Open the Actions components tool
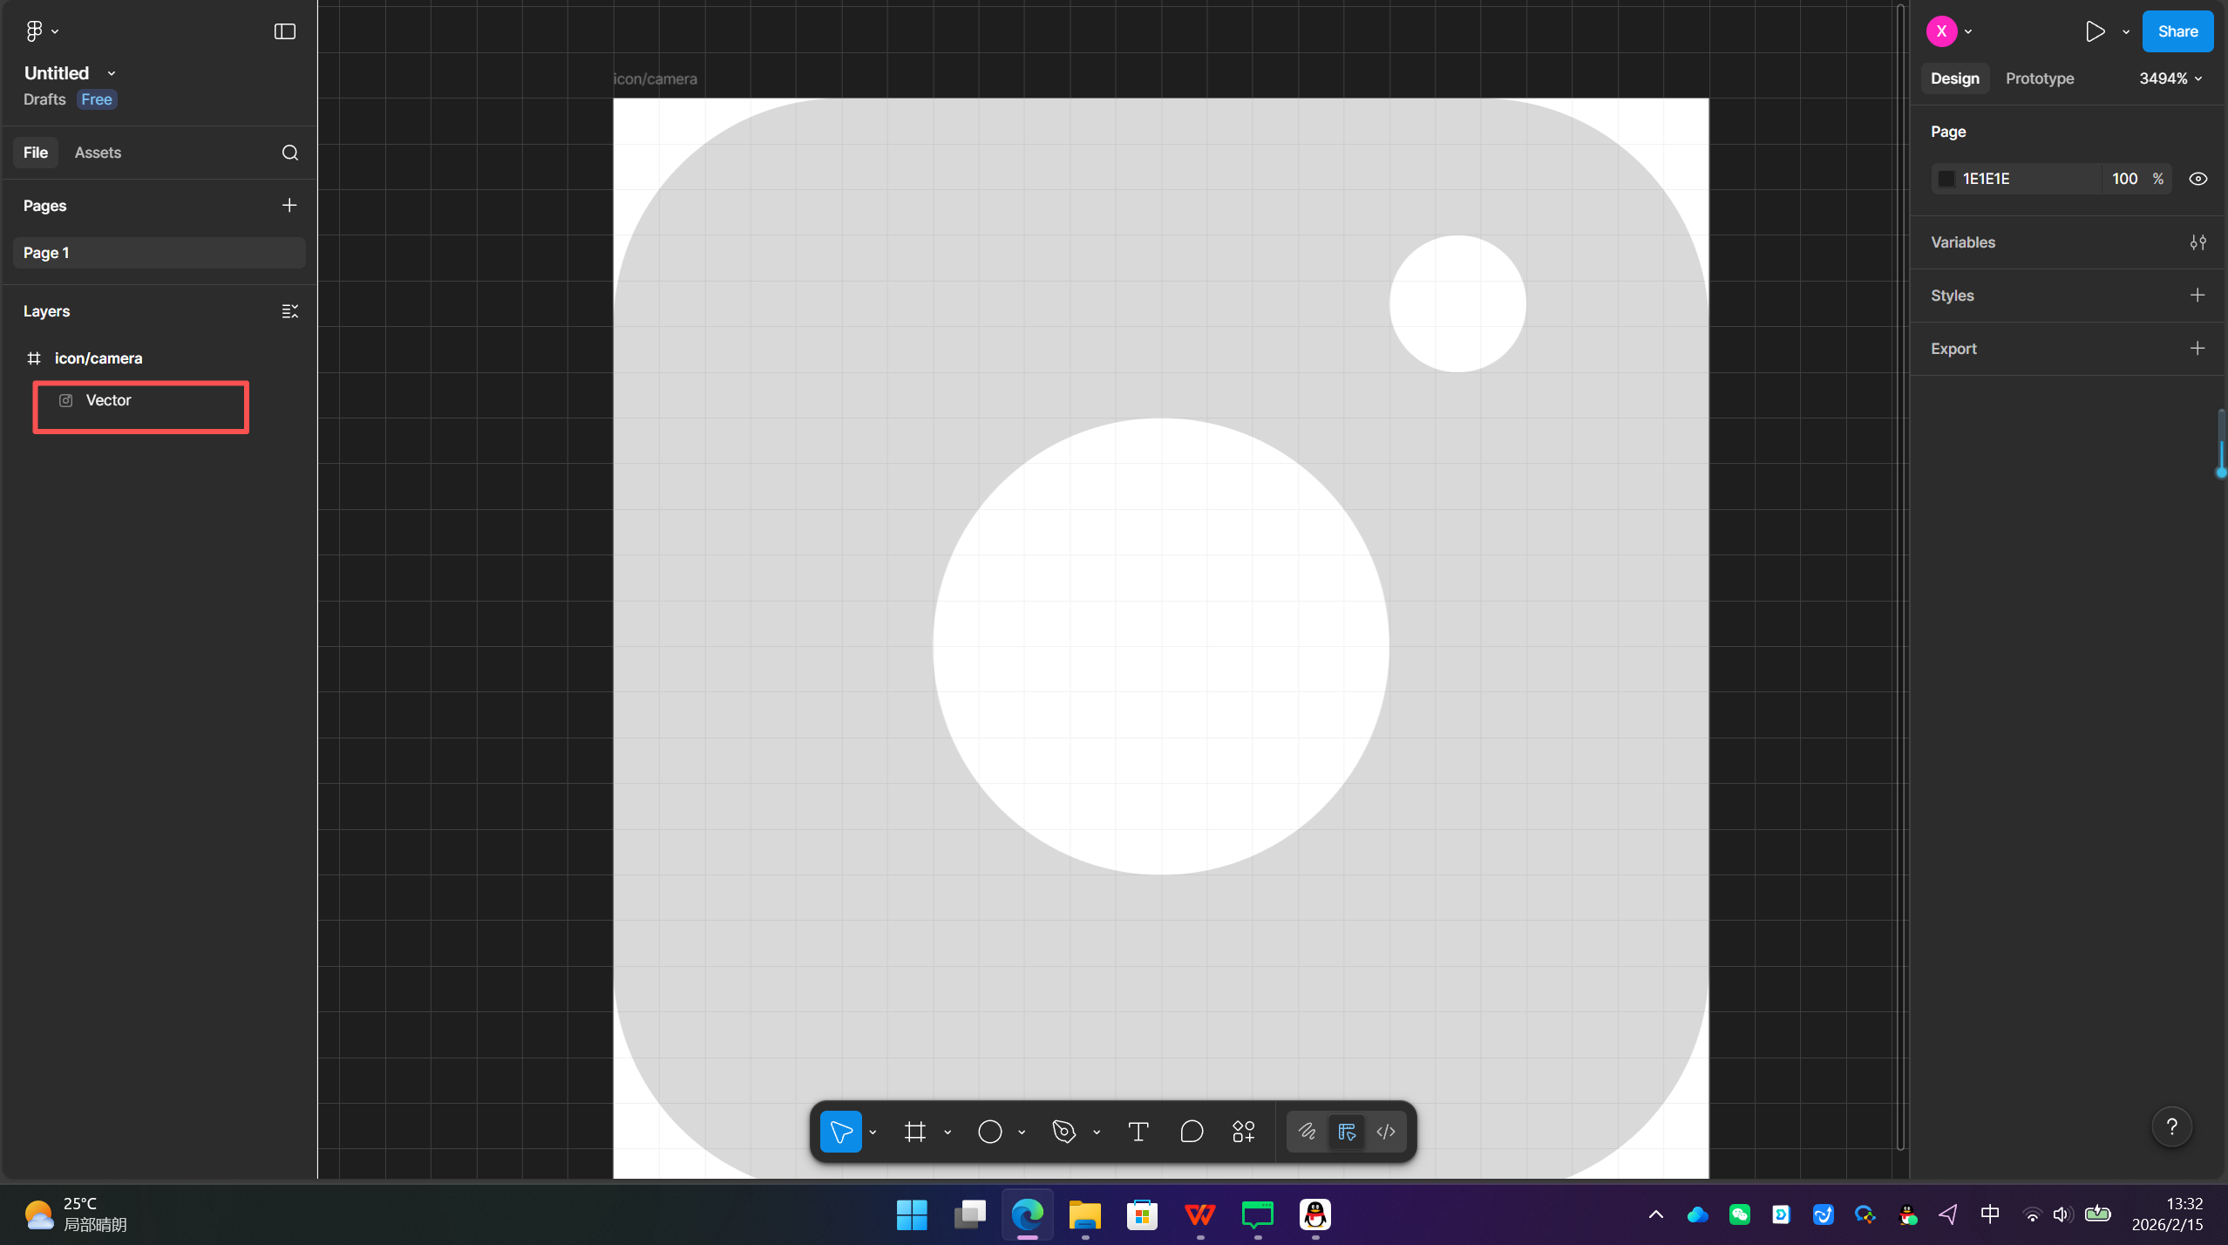 click(1243, 1132)
